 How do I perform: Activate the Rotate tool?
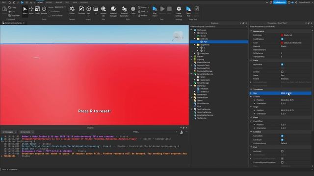coord(44,10)
